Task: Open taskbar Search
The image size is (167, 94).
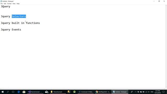Action: click(x=8, y=92)
